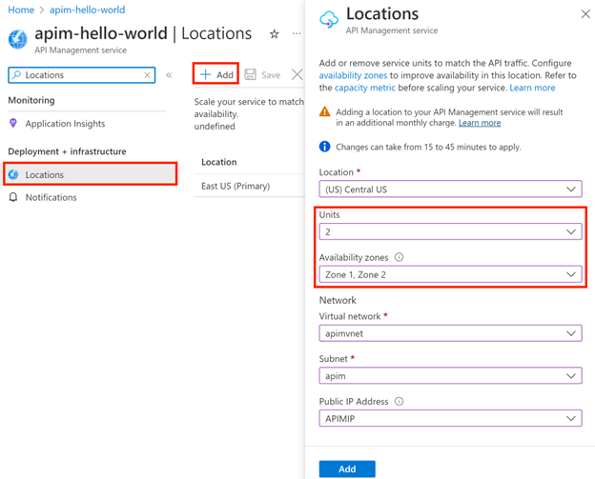Open the Availability zones dropdown

[x=450, y=274]
